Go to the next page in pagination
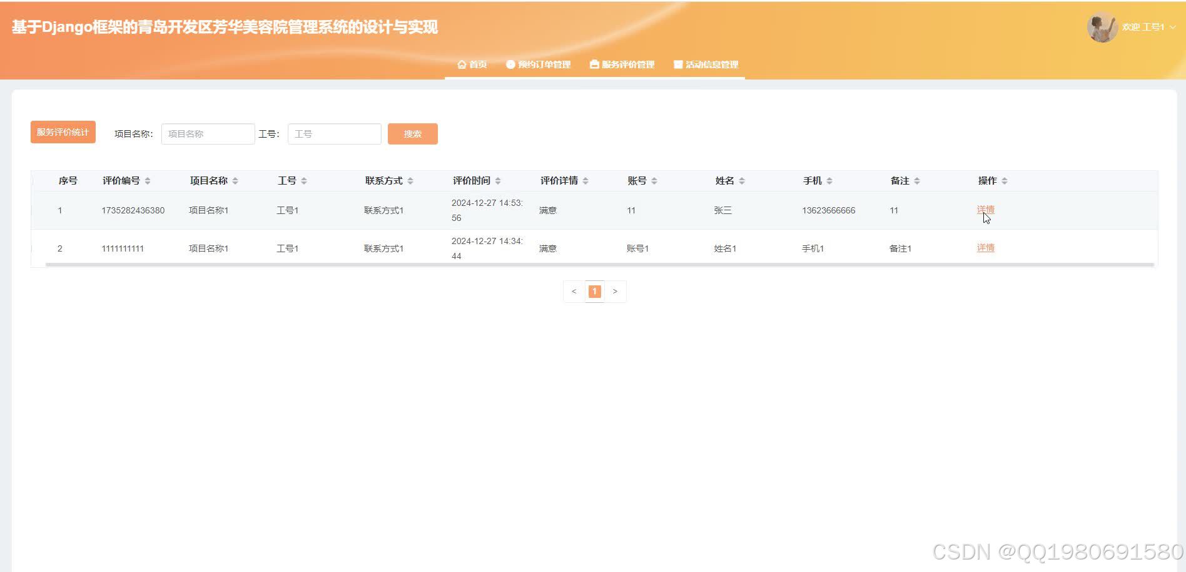1186x572 pixels. pos(615,291)
